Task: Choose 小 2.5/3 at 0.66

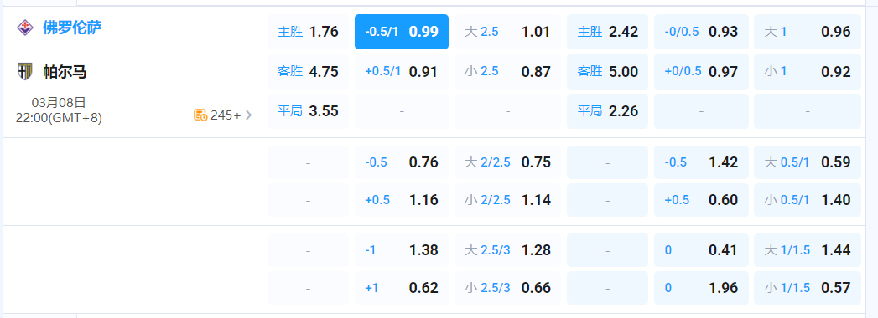Action: [507, 288]
